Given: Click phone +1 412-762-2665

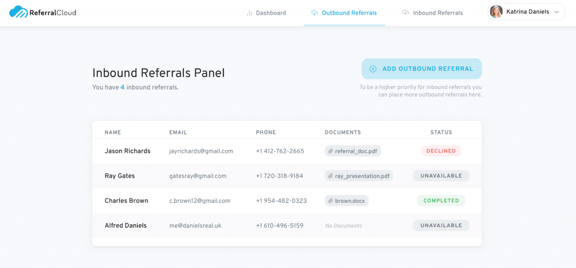Looking at the screenshot, I should [280, 151].
